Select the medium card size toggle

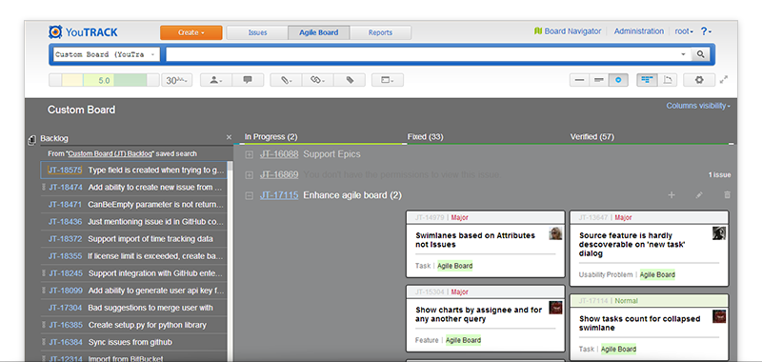click(x=599, y=80)
